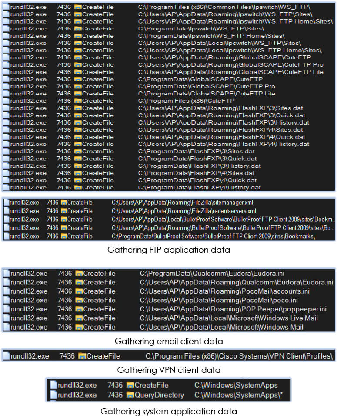
Task: Select the Roaming\FlashFXP\3\Quick.dat path
Action: (221, 115)
